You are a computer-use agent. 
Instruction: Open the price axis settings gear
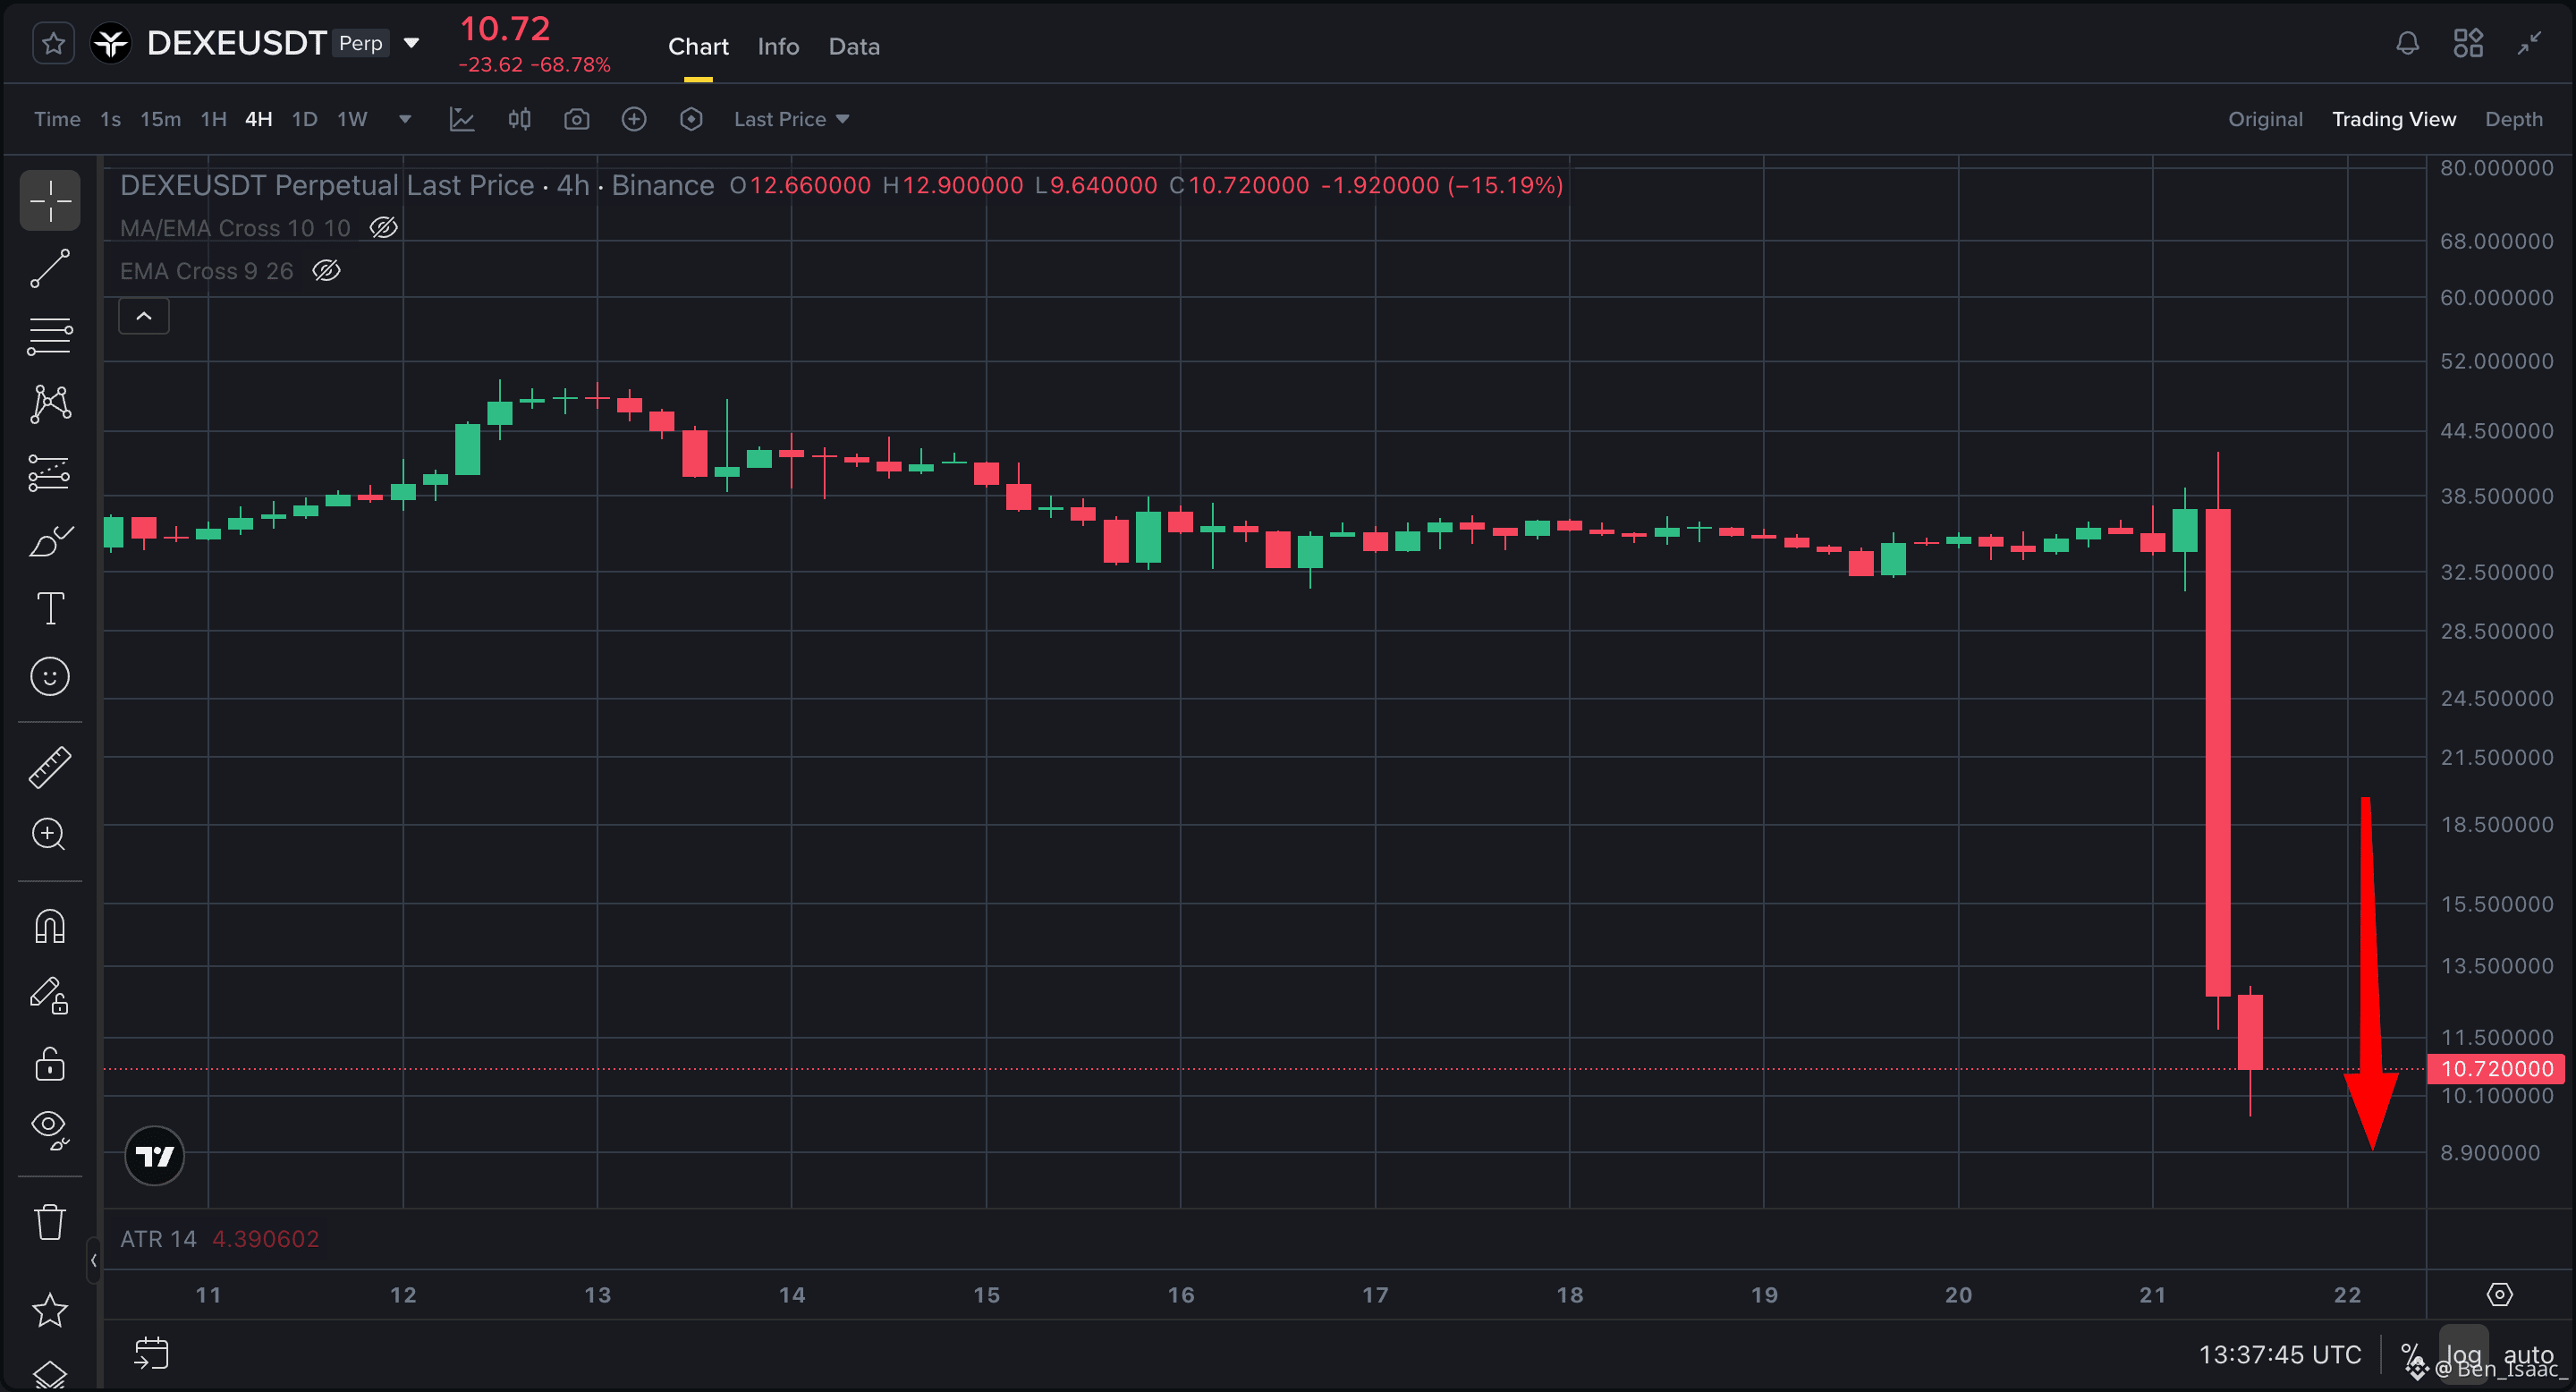(2499, 1295)
